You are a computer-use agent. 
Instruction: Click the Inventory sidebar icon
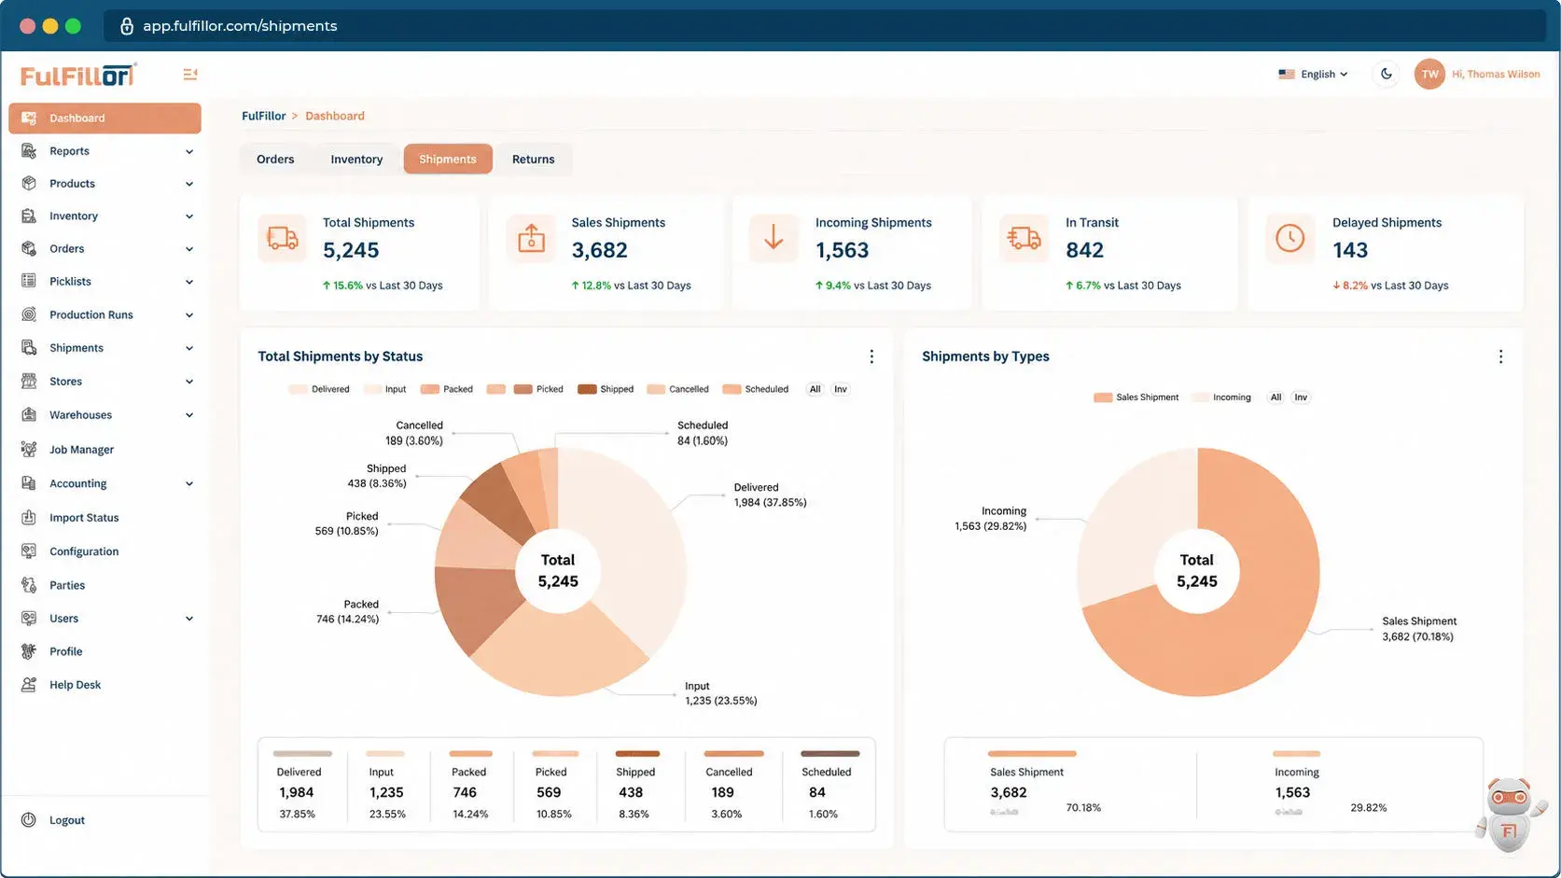pyautogui.click(x=29, y=216)
